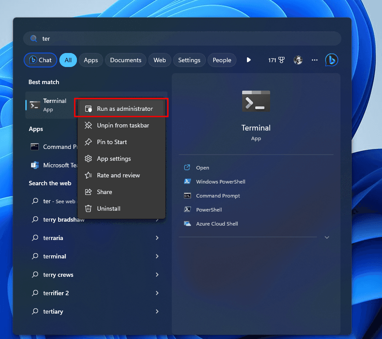Click the magnifier icon beside terraria
Image resolution: width=382 pixels, height=339 pixels.
pos(35,238)
